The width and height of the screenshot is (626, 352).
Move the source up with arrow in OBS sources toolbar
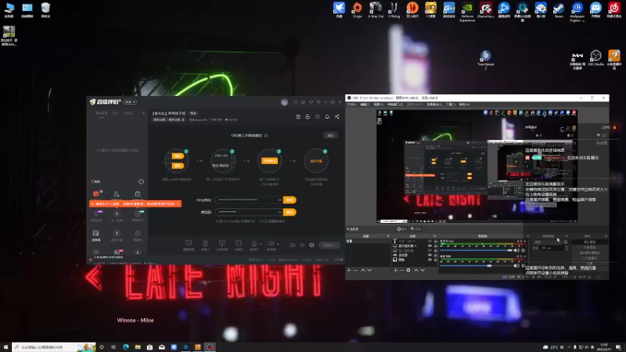[416, 270]
